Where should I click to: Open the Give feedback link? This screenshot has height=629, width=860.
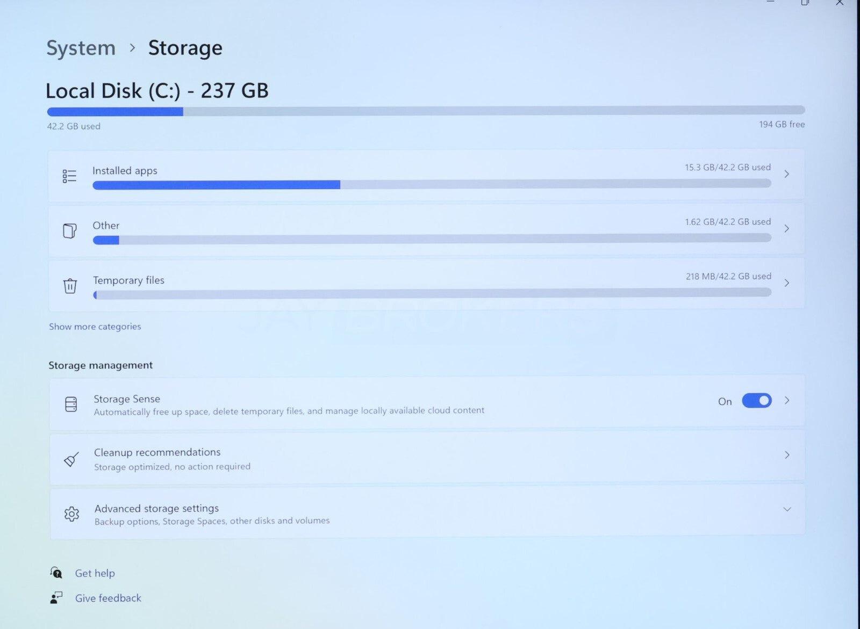pos(108,598)
